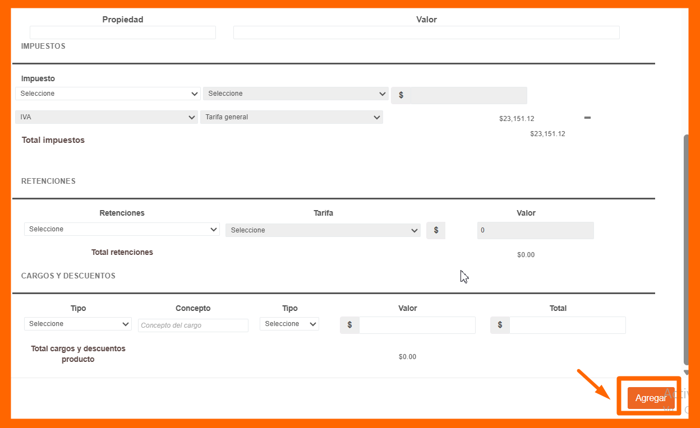Image resolution: width=700 pixels, height=428 pixels.
Task: Open the Tarifa general dropdown
Action: [292, 117]
